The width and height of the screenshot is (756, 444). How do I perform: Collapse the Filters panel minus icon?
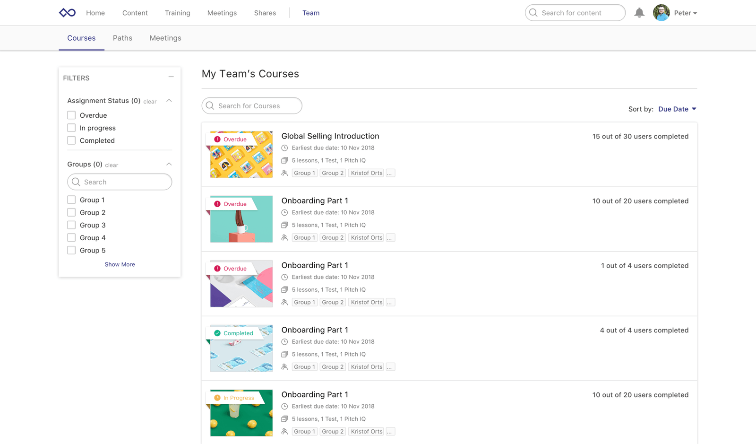171,77
